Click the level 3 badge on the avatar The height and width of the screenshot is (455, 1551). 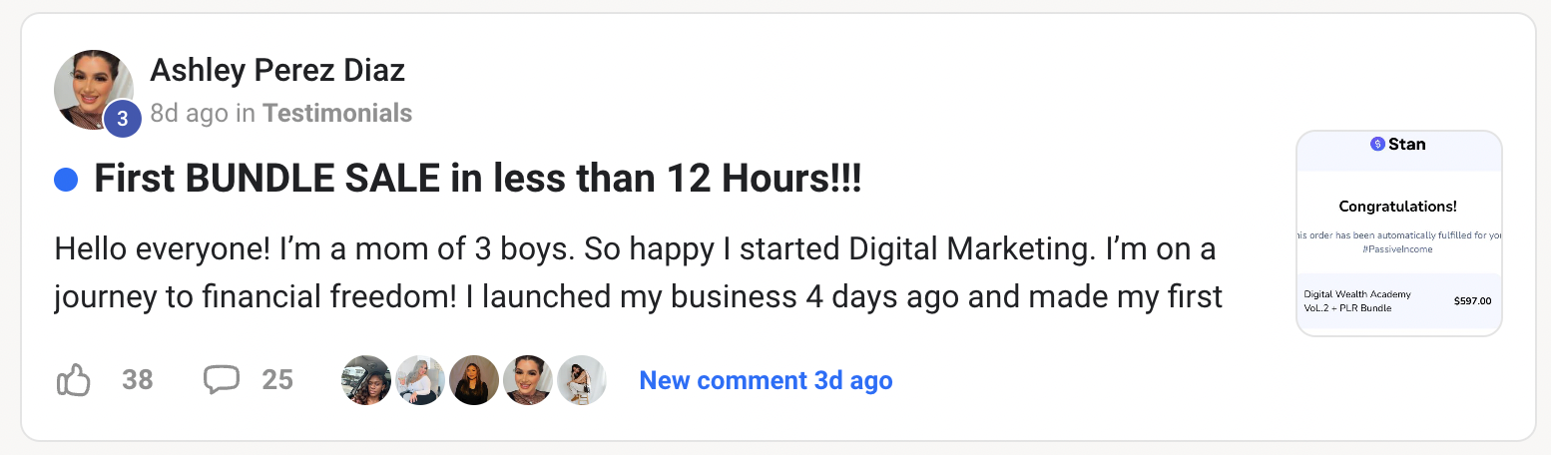[x=122, y=119]
